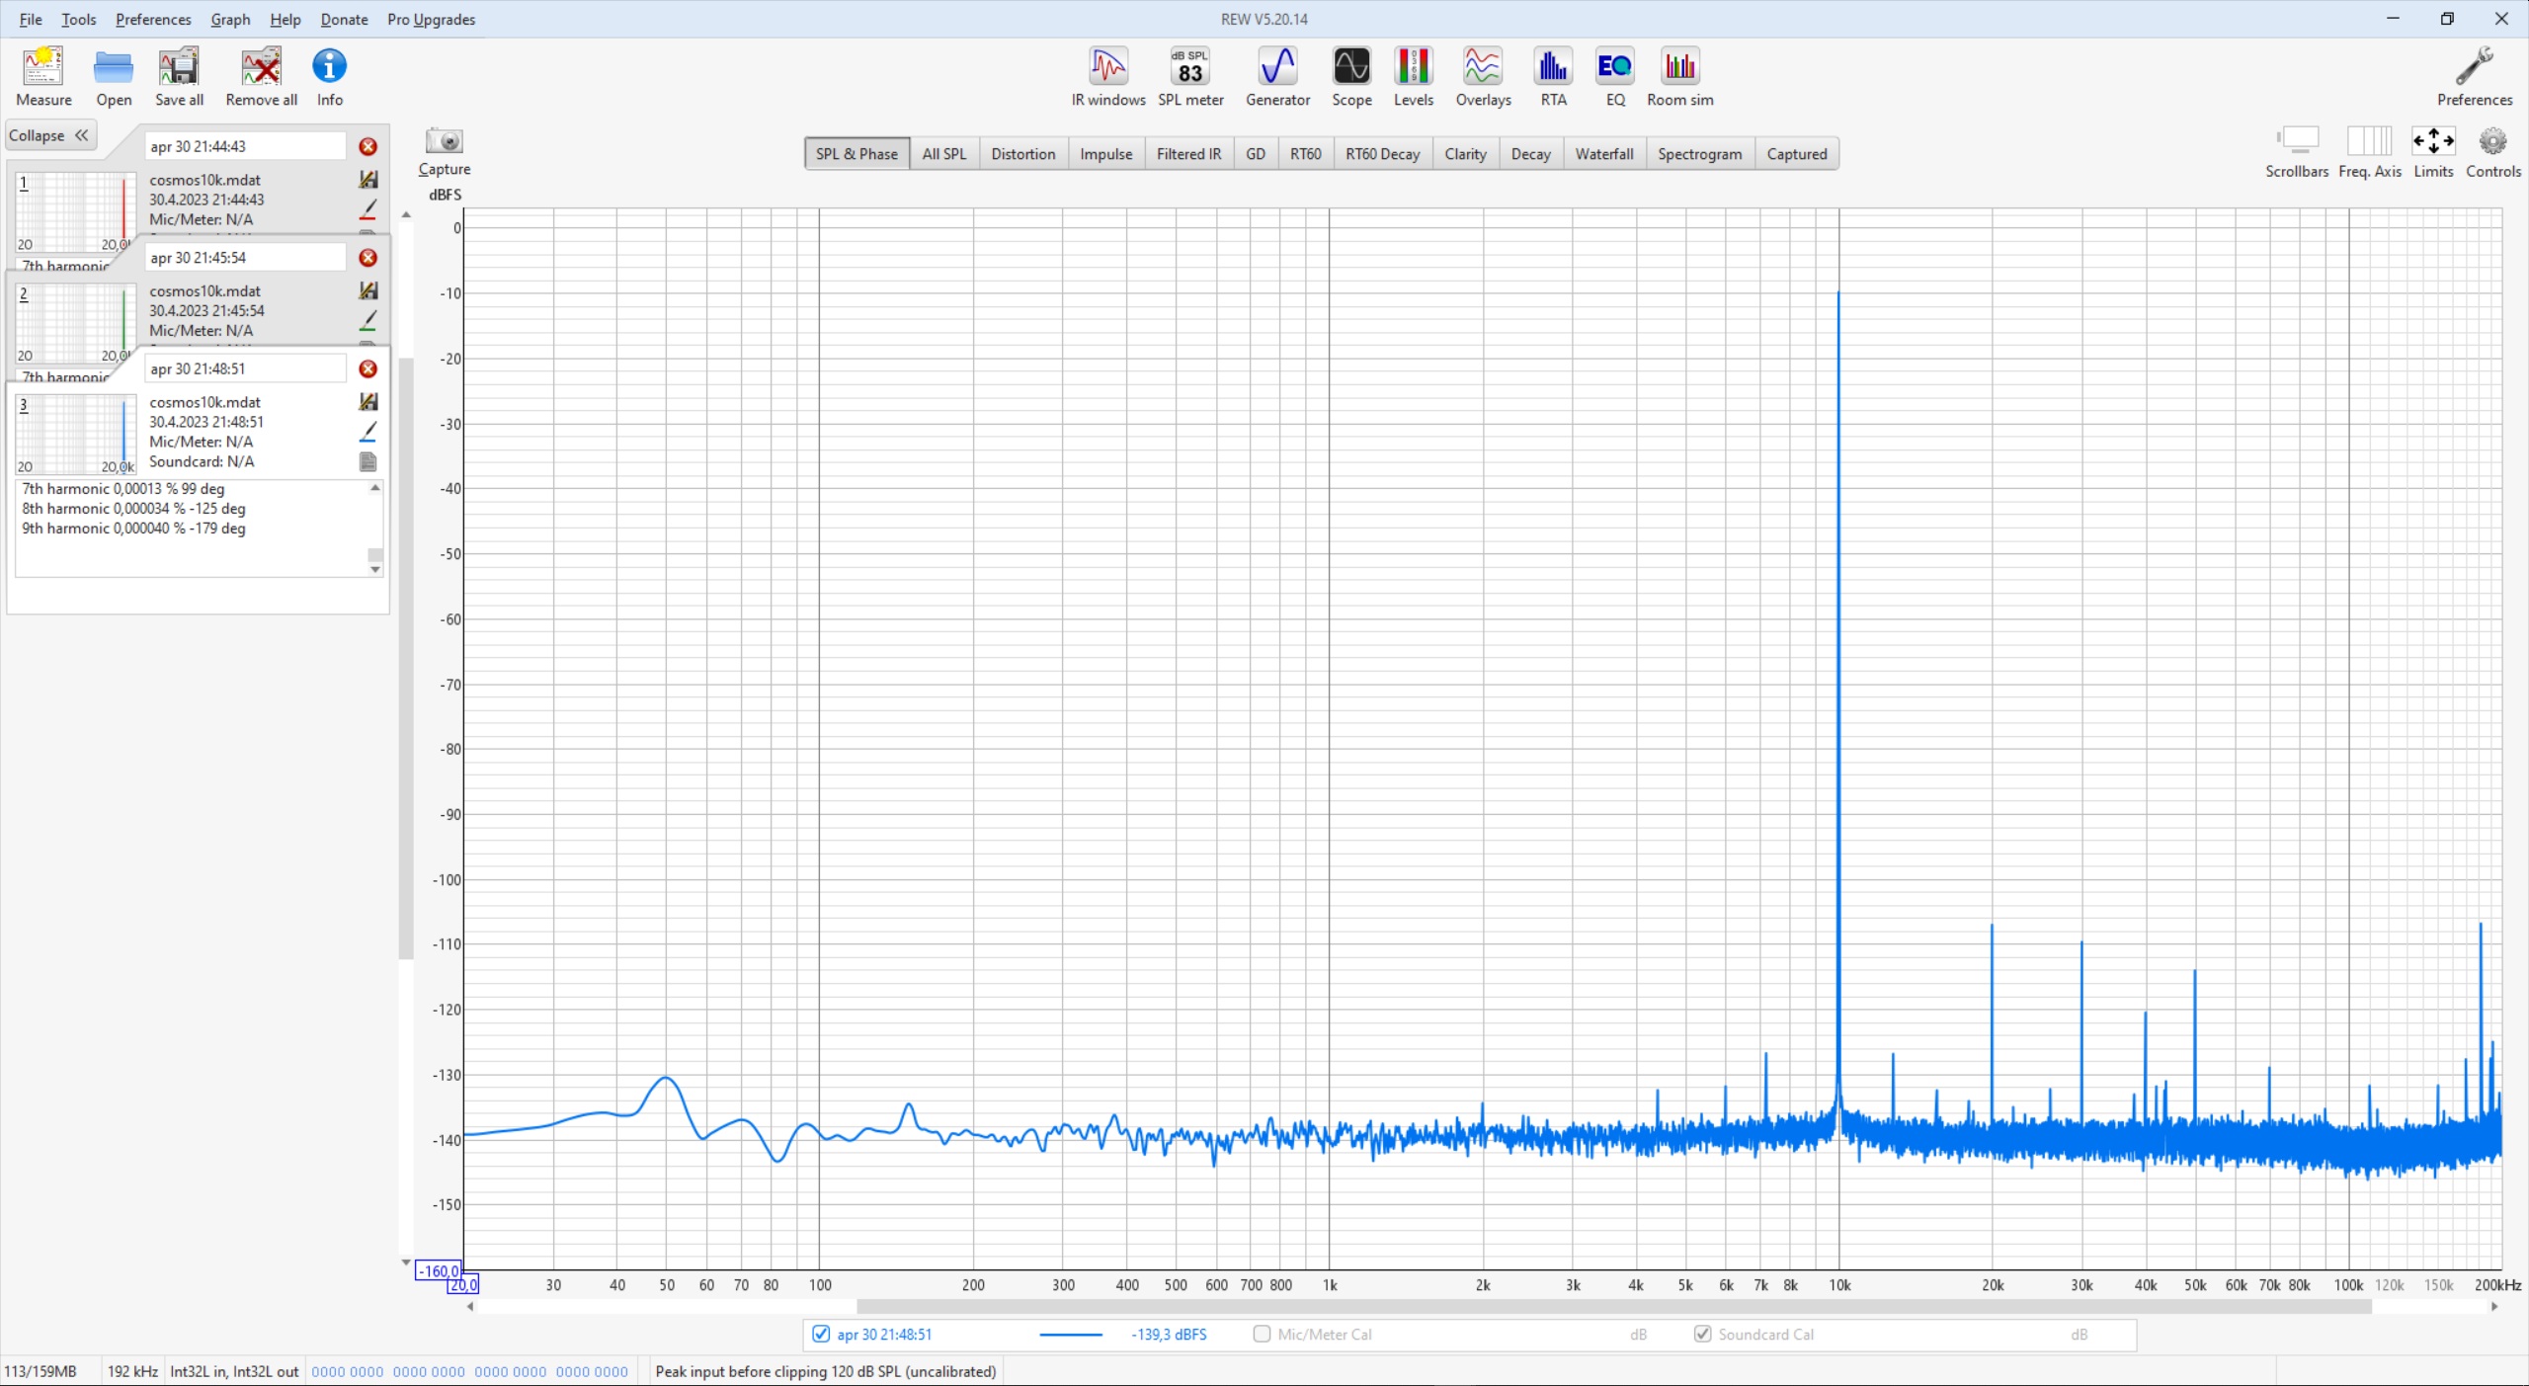The height and width of the screenshot is (1386, 2529).
Task: Remove measurement apr 30 21:45:54
Action: tap(367, 258)
